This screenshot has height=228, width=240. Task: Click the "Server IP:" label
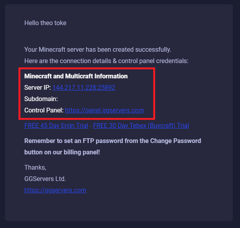pos(37,88)
